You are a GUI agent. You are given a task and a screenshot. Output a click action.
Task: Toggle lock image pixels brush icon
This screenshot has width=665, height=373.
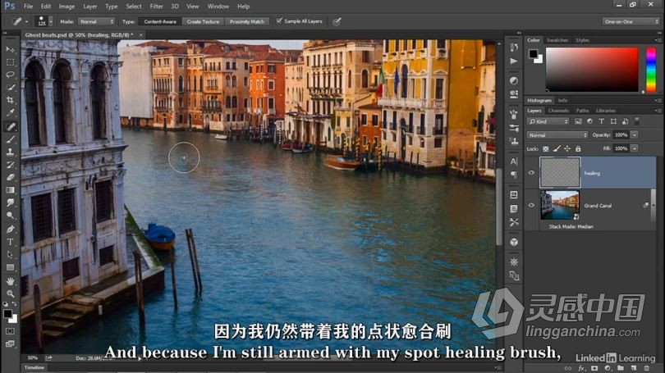pos(557,148)
